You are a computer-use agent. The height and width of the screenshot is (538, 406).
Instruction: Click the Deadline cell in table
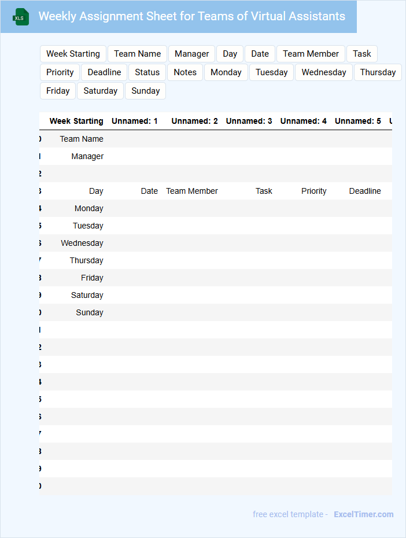click(365, 191)
